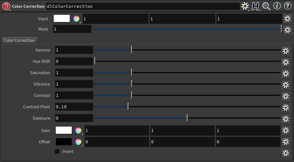Toggle the Invert checkbox
The height and width of the screenshot is (162, 294).
pos(57,151)
